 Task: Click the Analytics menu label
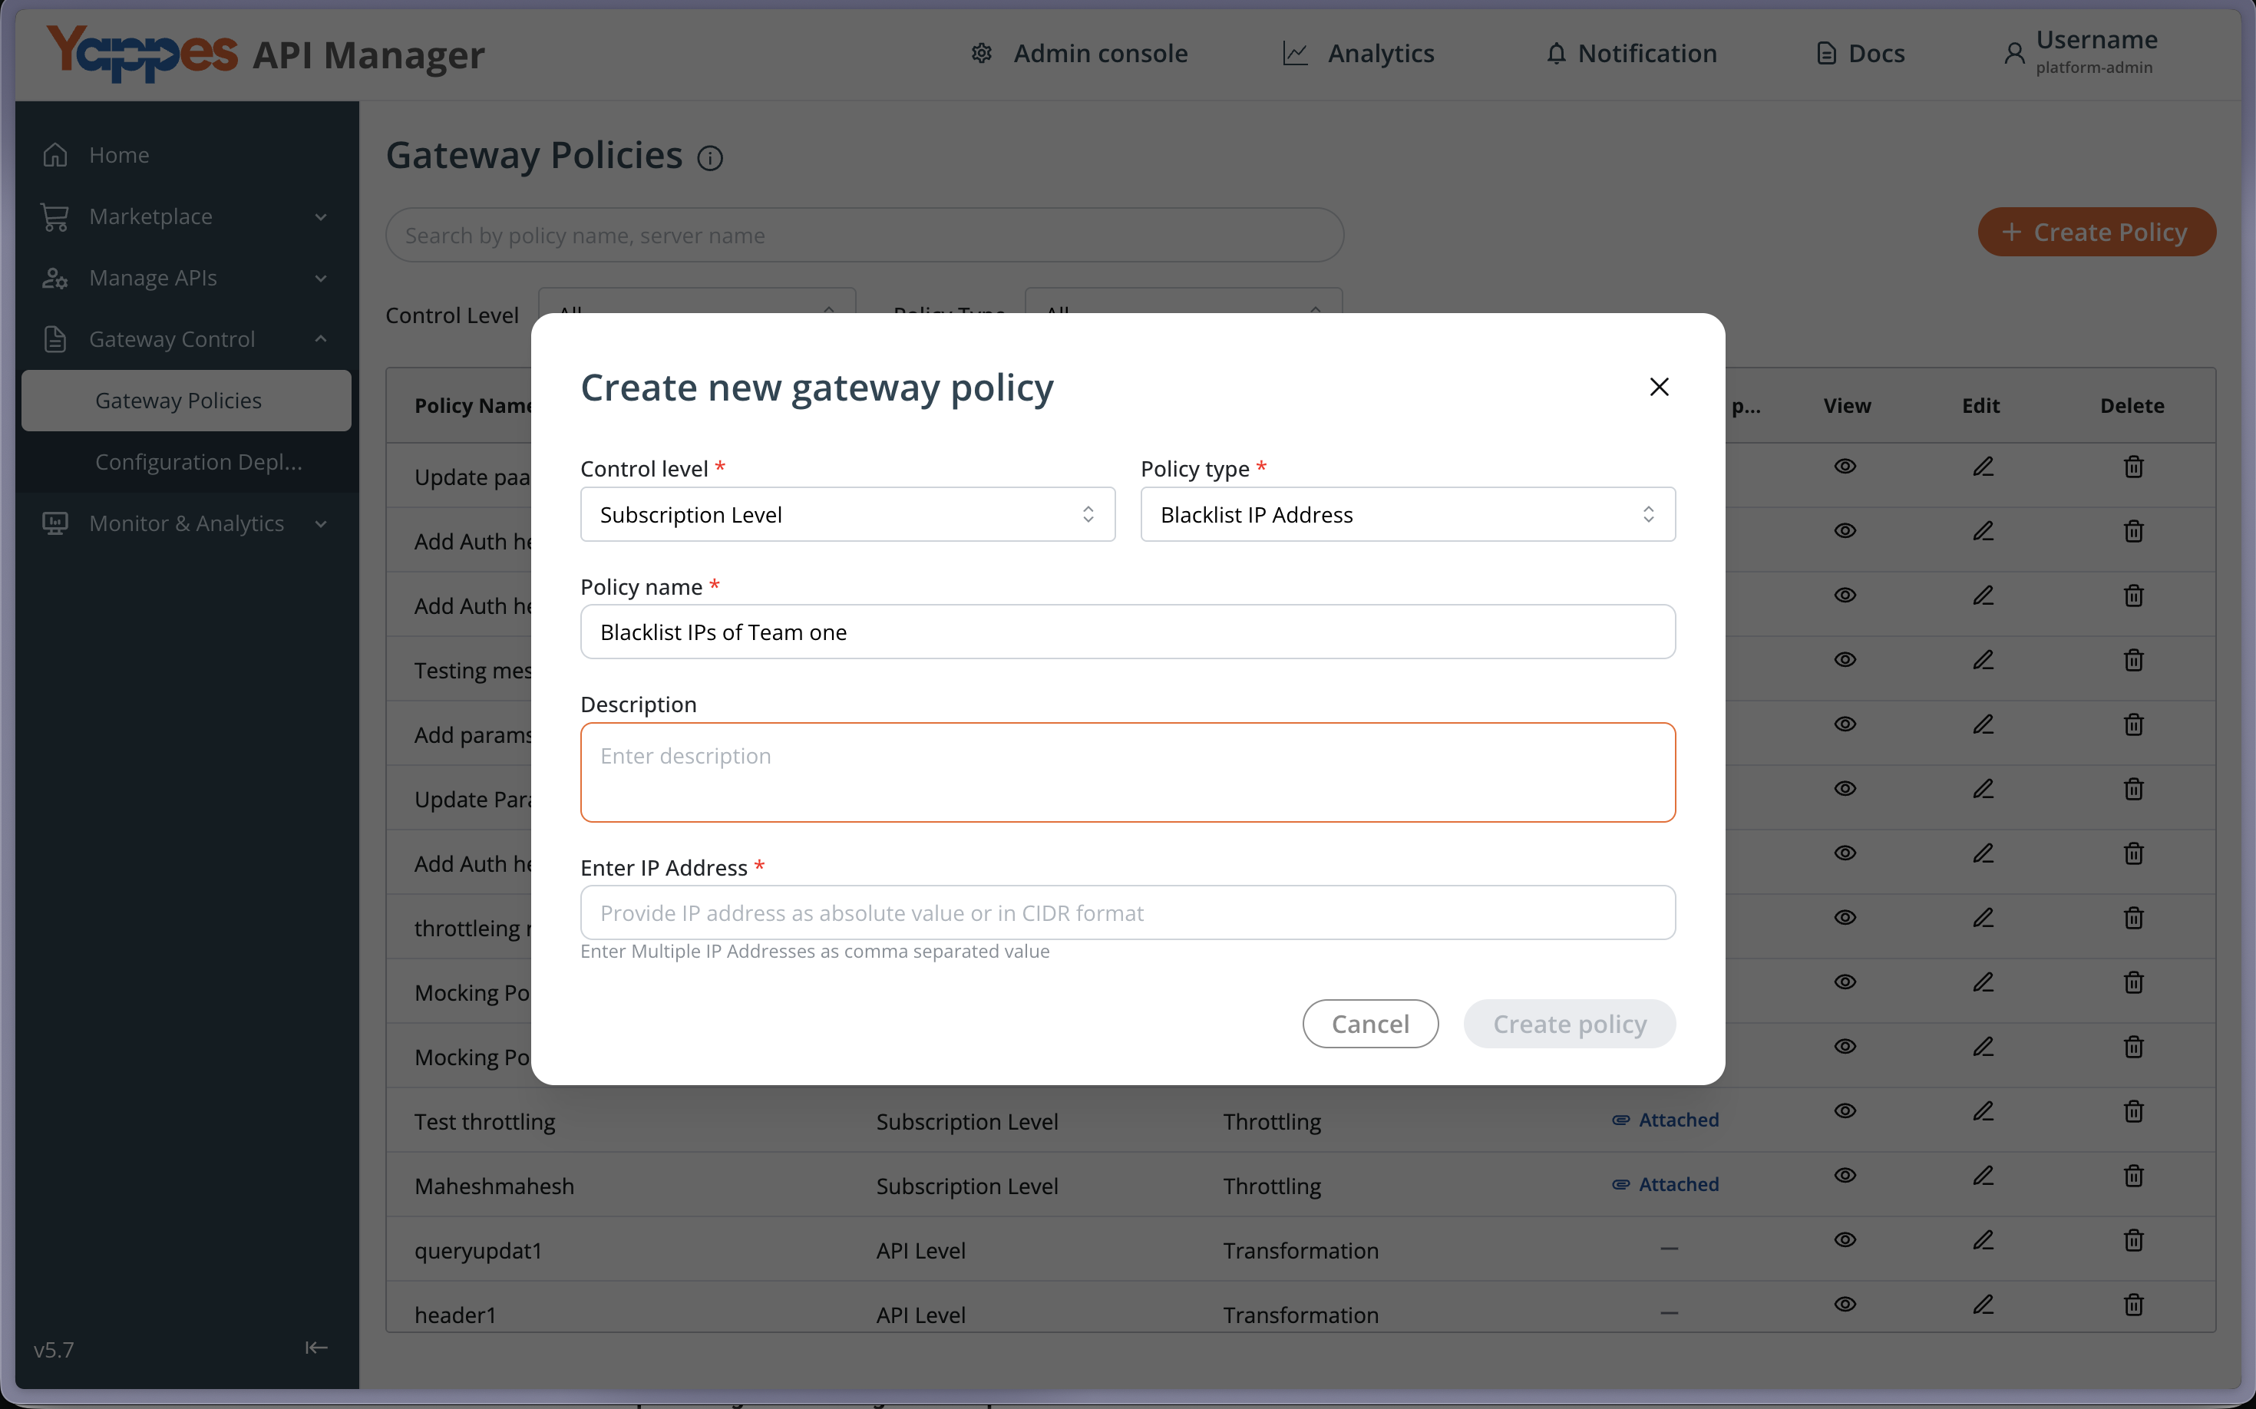pyautogui.click(x=1381, y=53)
